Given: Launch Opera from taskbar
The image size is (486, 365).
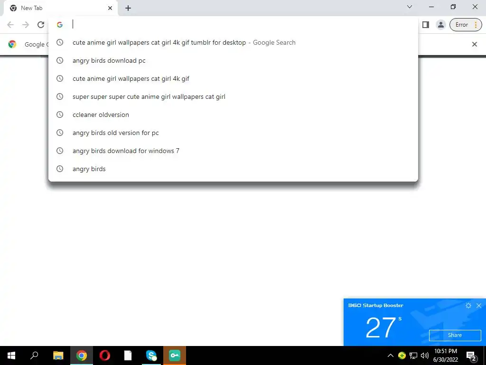Looking at the screenshot, I should 105,355.
